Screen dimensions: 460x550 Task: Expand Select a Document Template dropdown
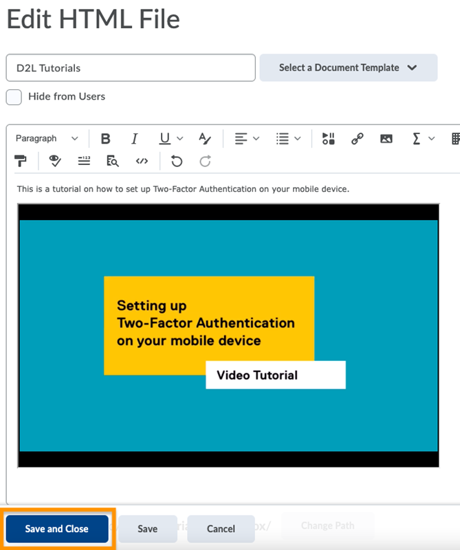(x=348, y=68)
